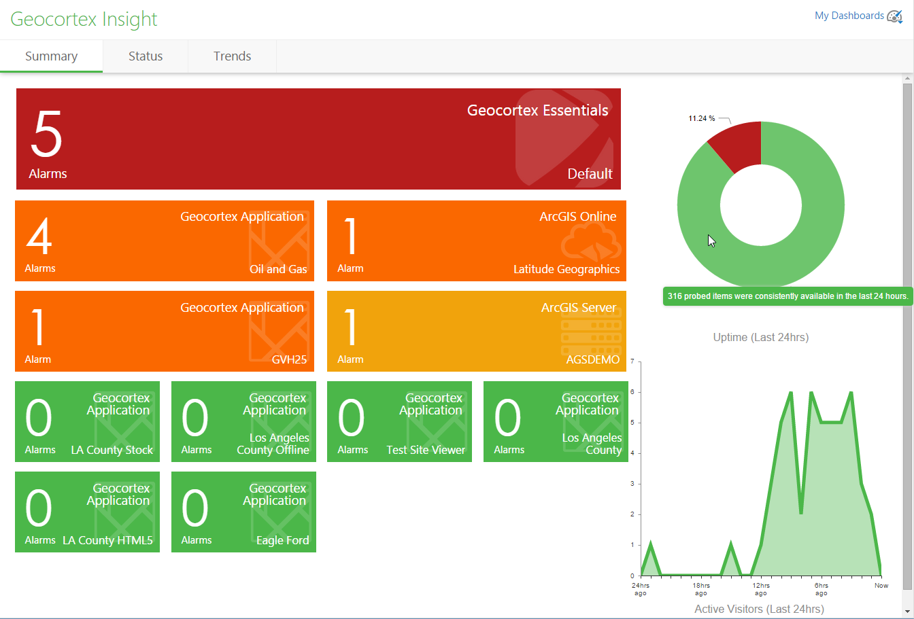
Task: Click the Geocortex Essentials logo icon
Action: tap(563, 138)
